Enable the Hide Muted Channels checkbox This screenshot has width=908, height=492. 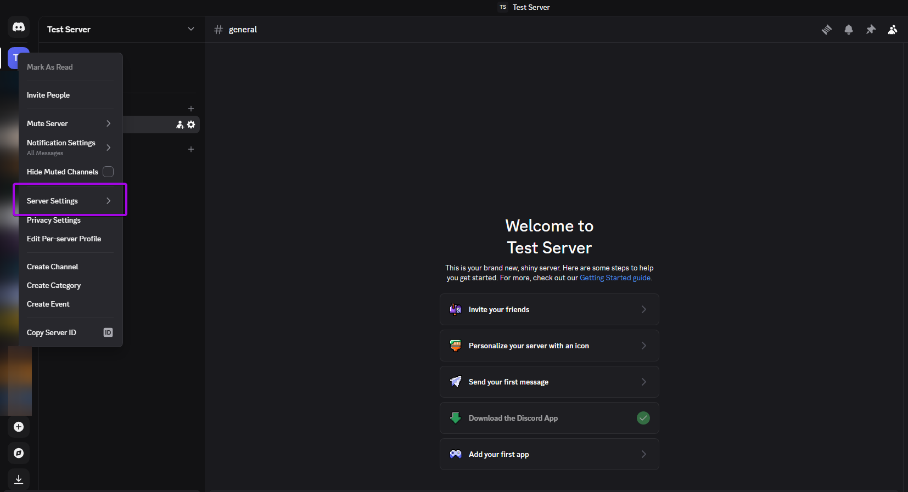(108, 172)
